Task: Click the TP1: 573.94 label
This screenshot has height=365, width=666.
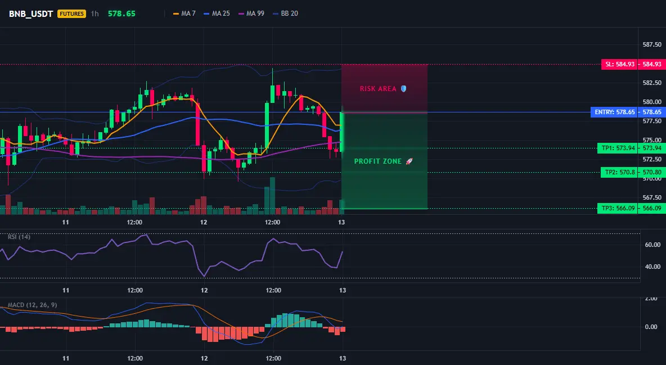Action: click(618, 148)
